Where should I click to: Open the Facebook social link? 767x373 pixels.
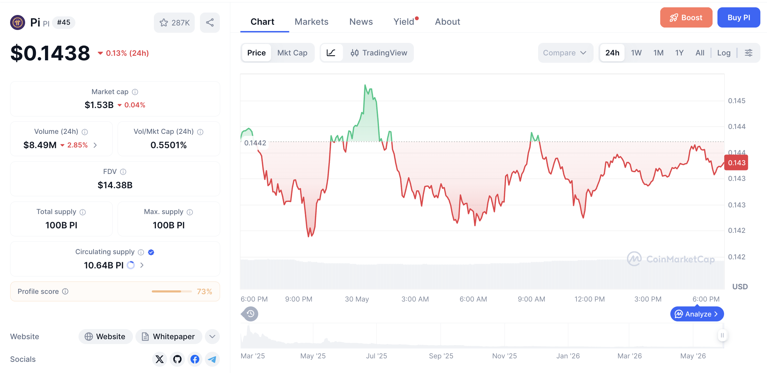[195, 359]
